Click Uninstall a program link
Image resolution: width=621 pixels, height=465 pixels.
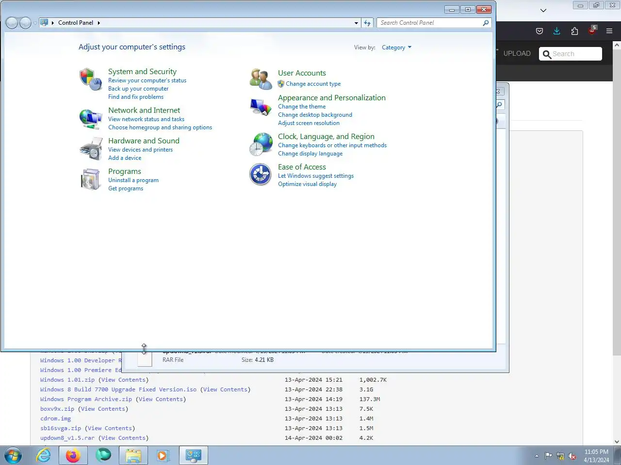(x=133, y=180)
